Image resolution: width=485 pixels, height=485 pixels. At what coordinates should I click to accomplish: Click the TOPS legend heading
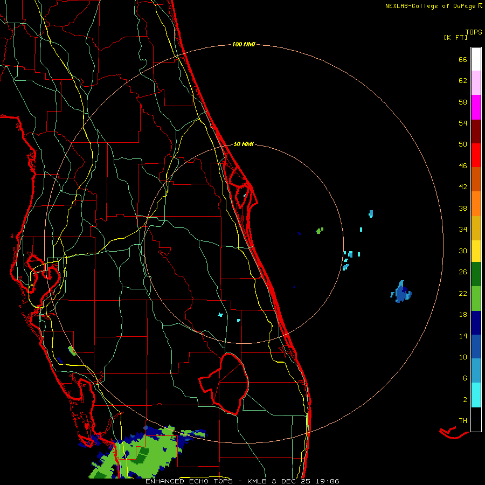click(x=474, y=32)
